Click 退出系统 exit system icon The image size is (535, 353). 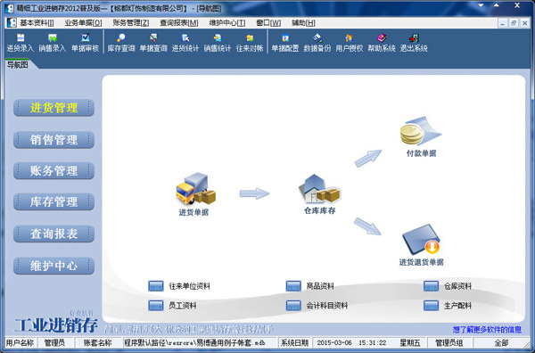[414, 43]
